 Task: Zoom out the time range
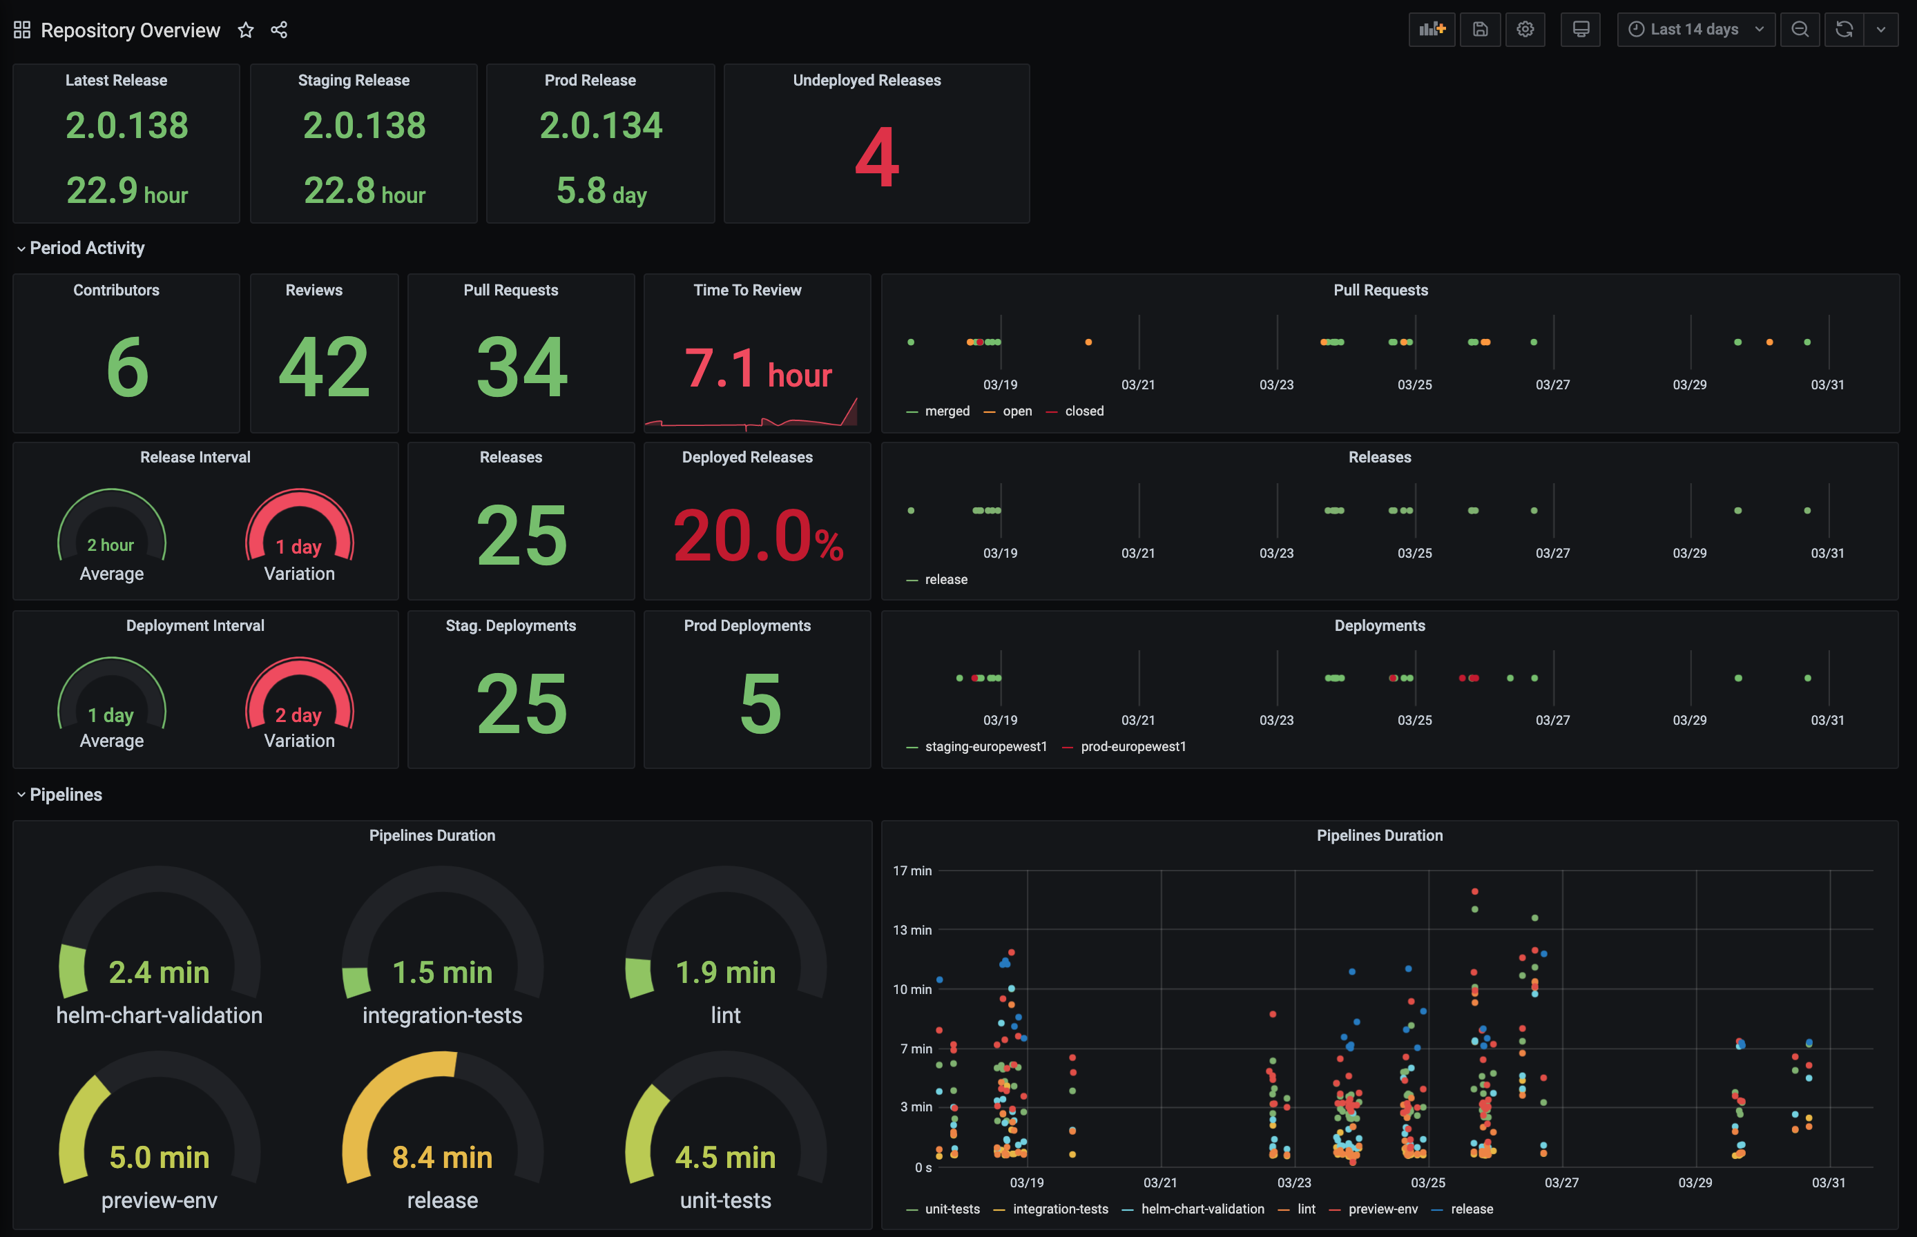point(1800,29)
